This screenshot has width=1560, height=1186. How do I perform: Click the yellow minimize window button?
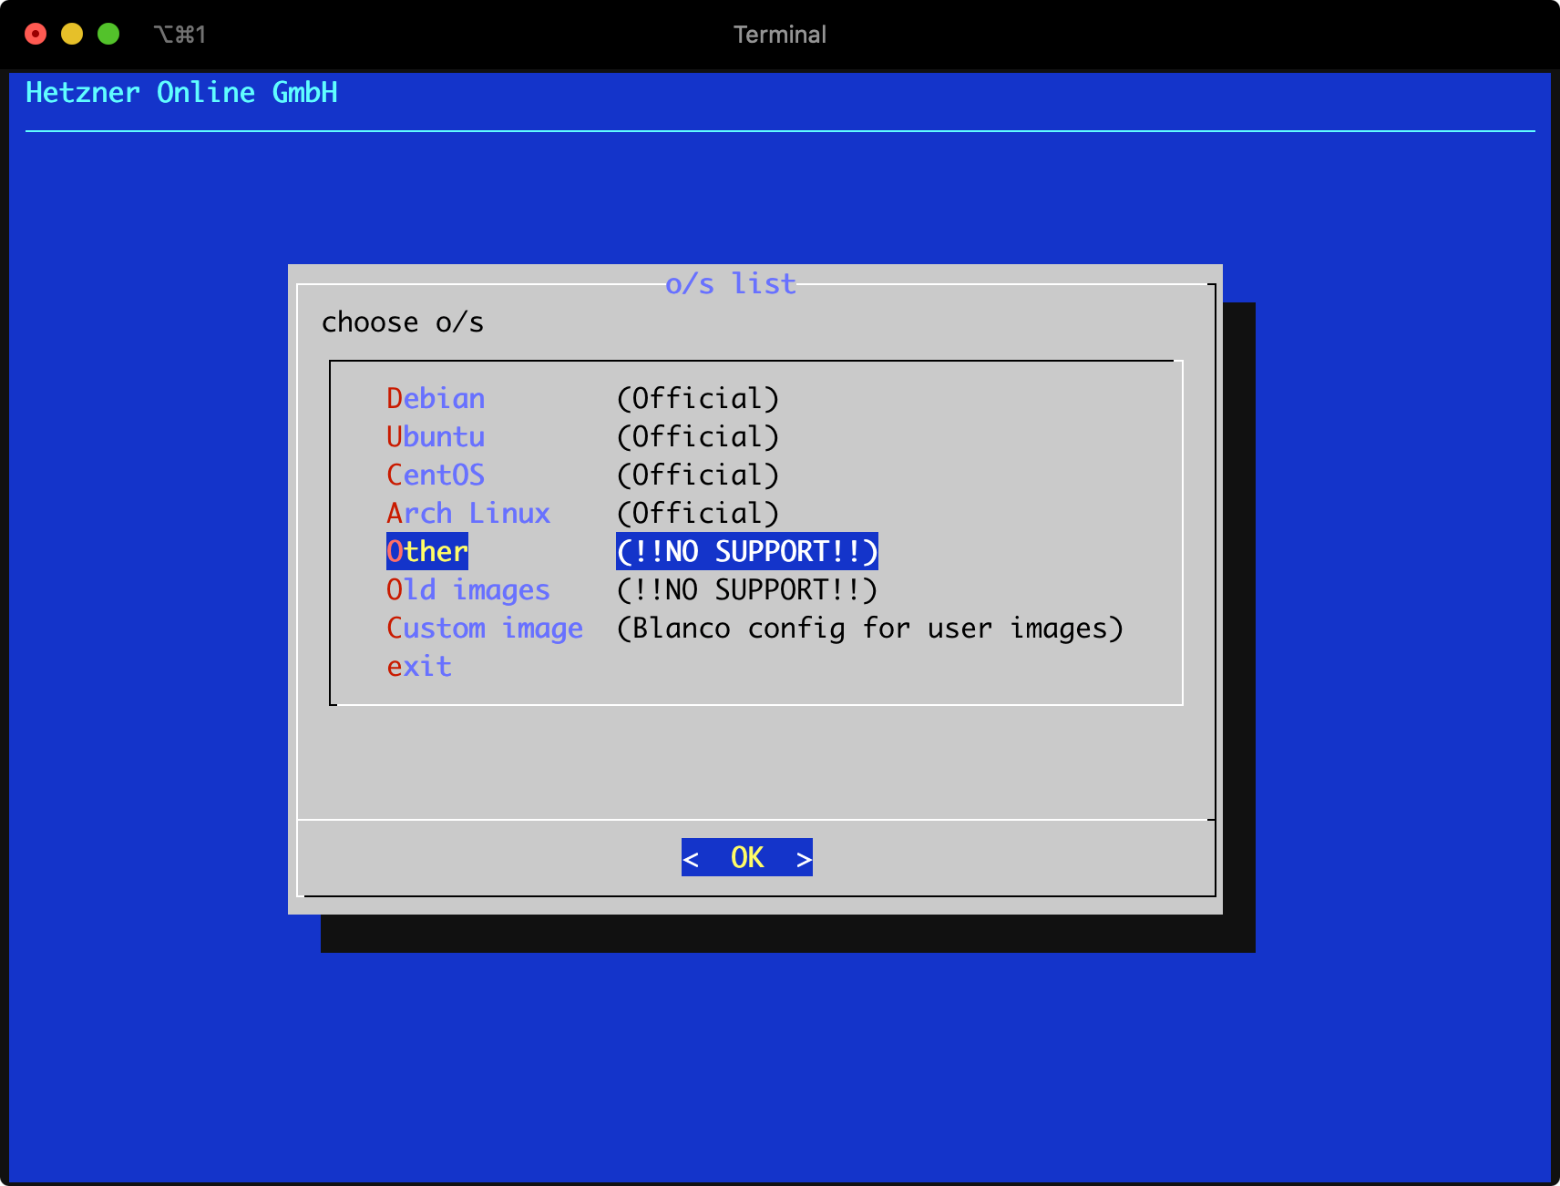[72, 34]
